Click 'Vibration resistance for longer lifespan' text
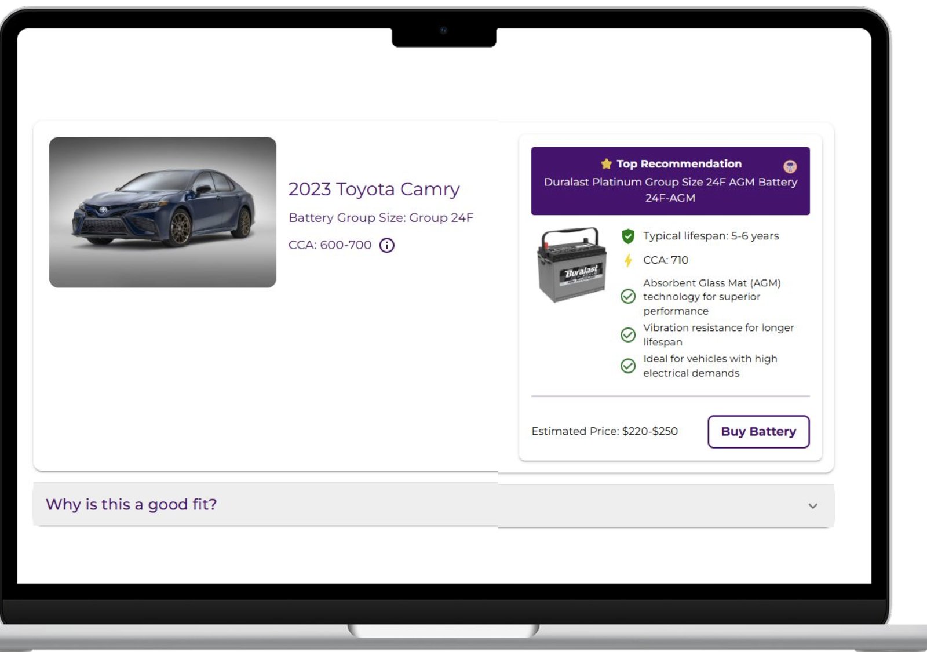Image resolution: width=927 pixels, height=652 pixels. 718,335
